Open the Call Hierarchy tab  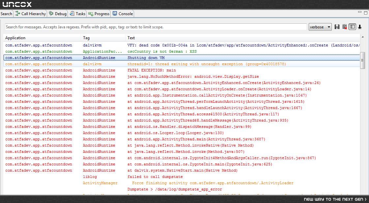tap(30, 14)
